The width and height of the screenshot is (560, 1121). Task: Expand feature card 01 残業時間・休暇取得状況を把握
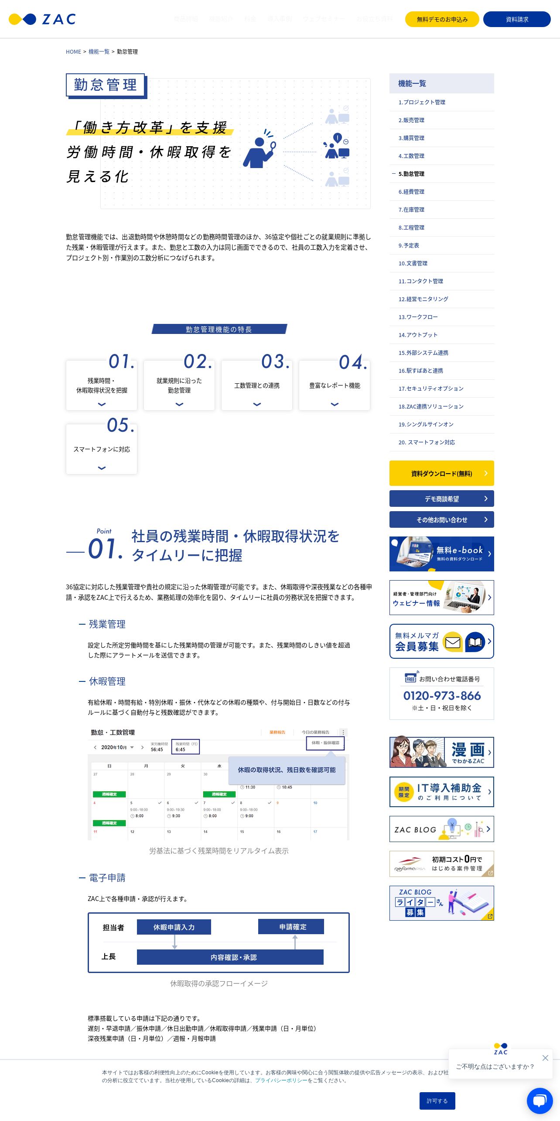coord(102,385)
